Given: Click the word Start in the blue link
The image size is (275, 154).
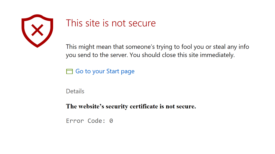Looking at the screenshot, I should [x=113, y=71].
